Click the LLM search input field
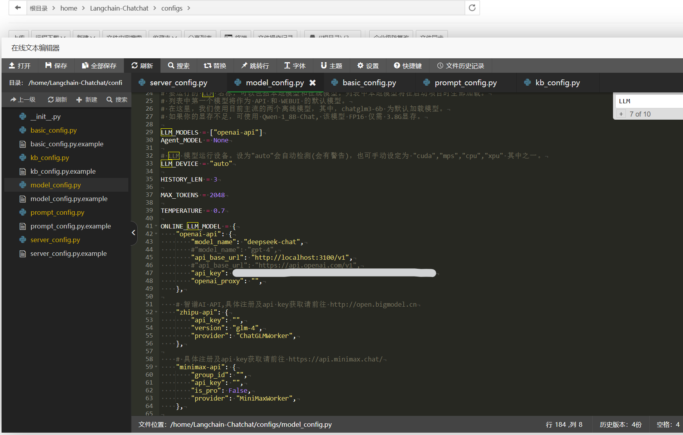 point(649,101)
